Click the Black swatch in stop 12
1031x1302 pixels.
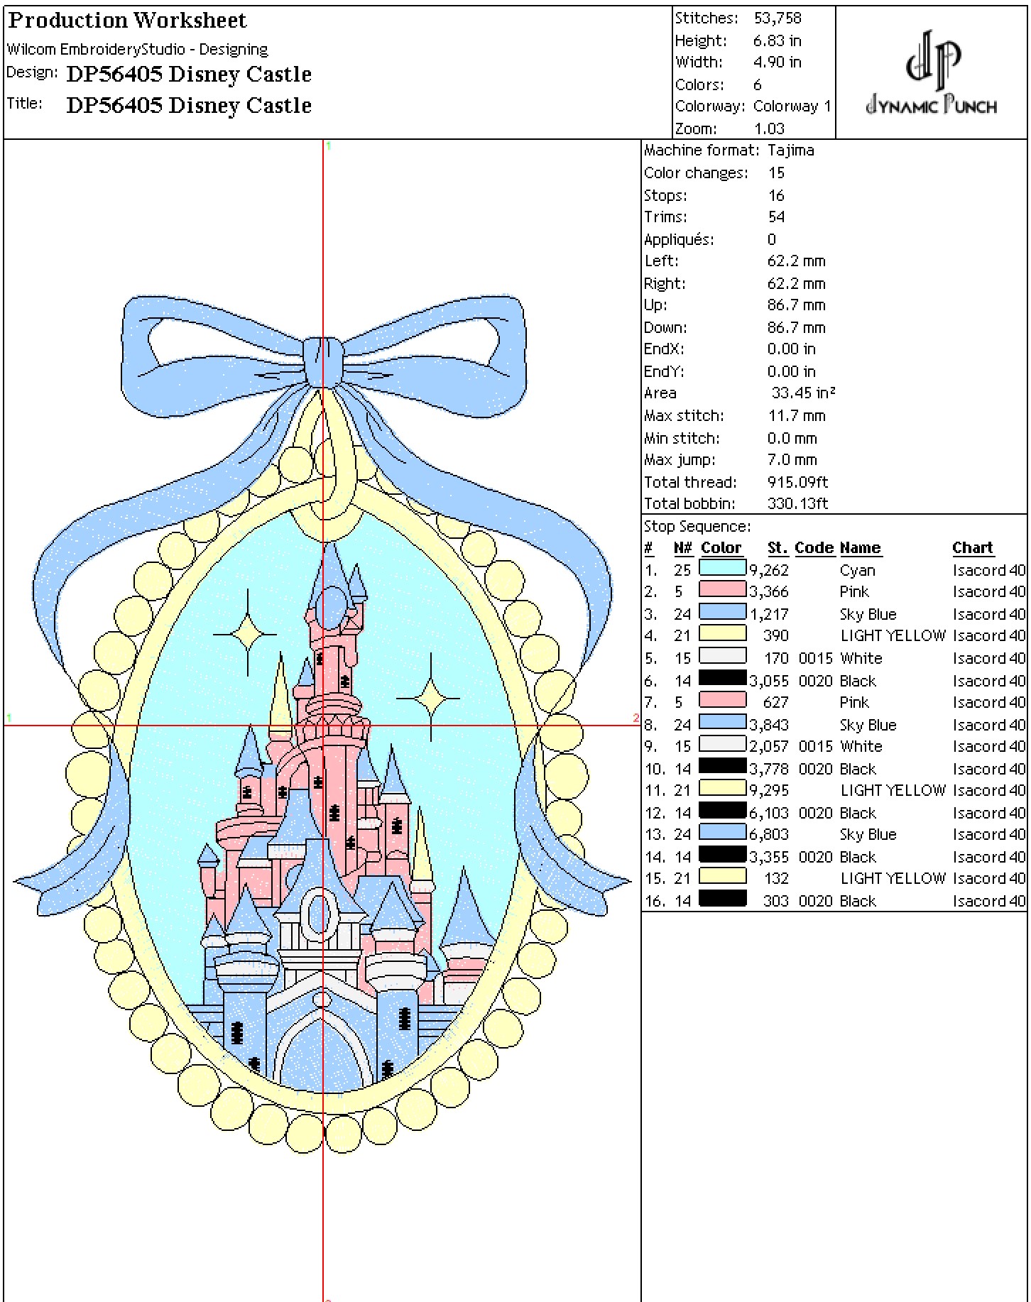(722, 810)
